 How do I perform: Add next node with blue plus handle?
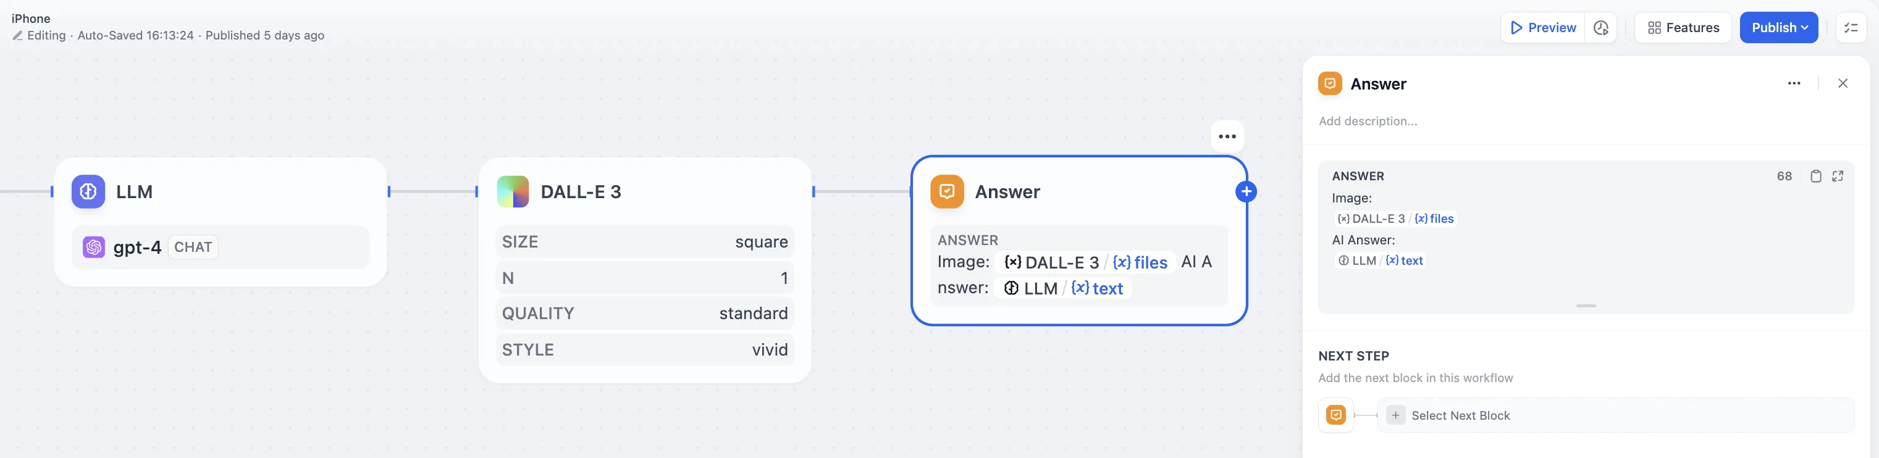[x=1246, y=192]
